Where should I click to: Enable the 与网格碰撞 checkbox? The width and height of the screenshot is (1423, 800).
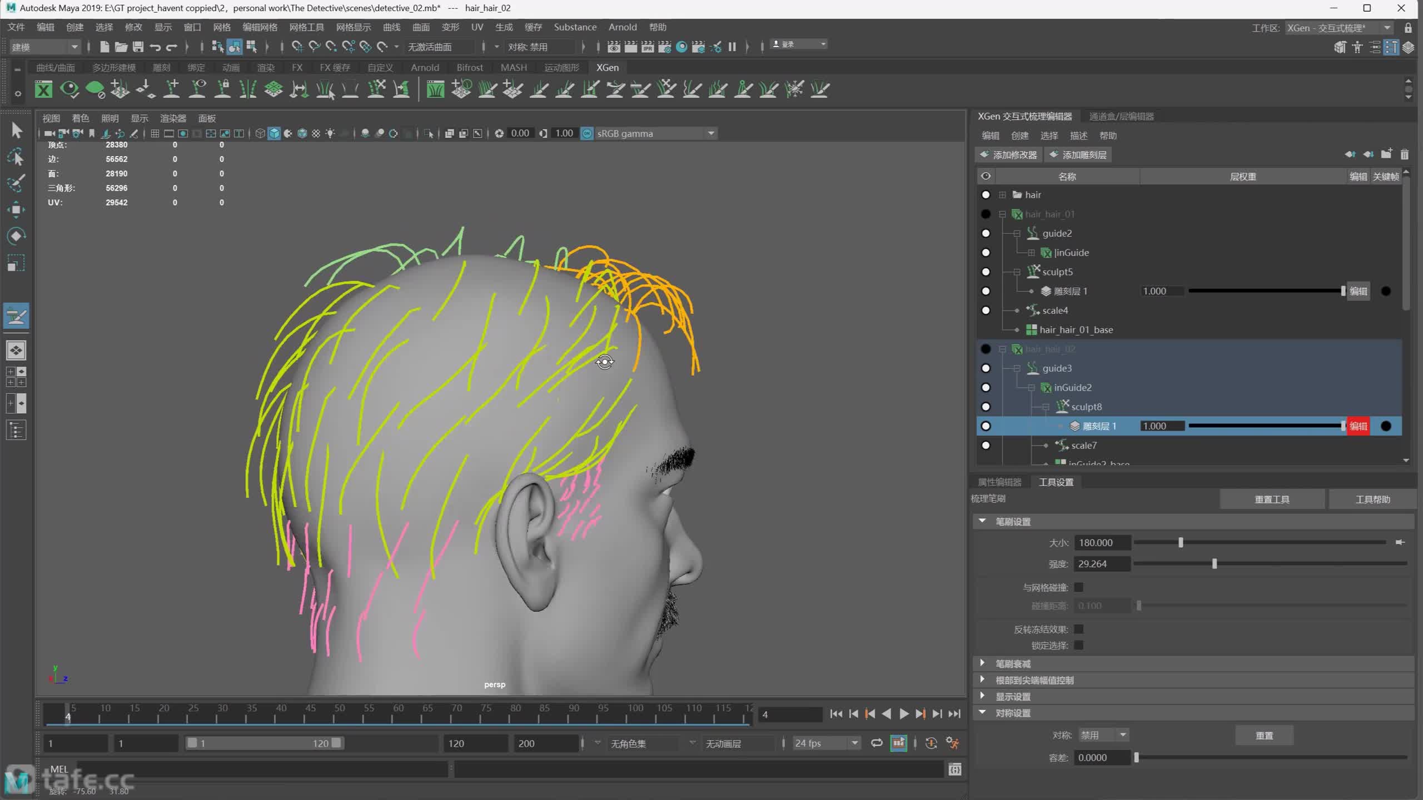coord(1079,587)
